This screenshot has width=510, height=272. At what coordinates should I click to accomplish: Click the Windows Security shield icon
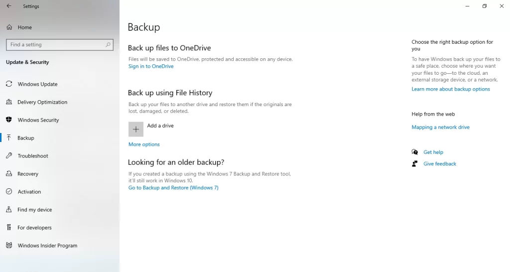(x=9, y=120)
